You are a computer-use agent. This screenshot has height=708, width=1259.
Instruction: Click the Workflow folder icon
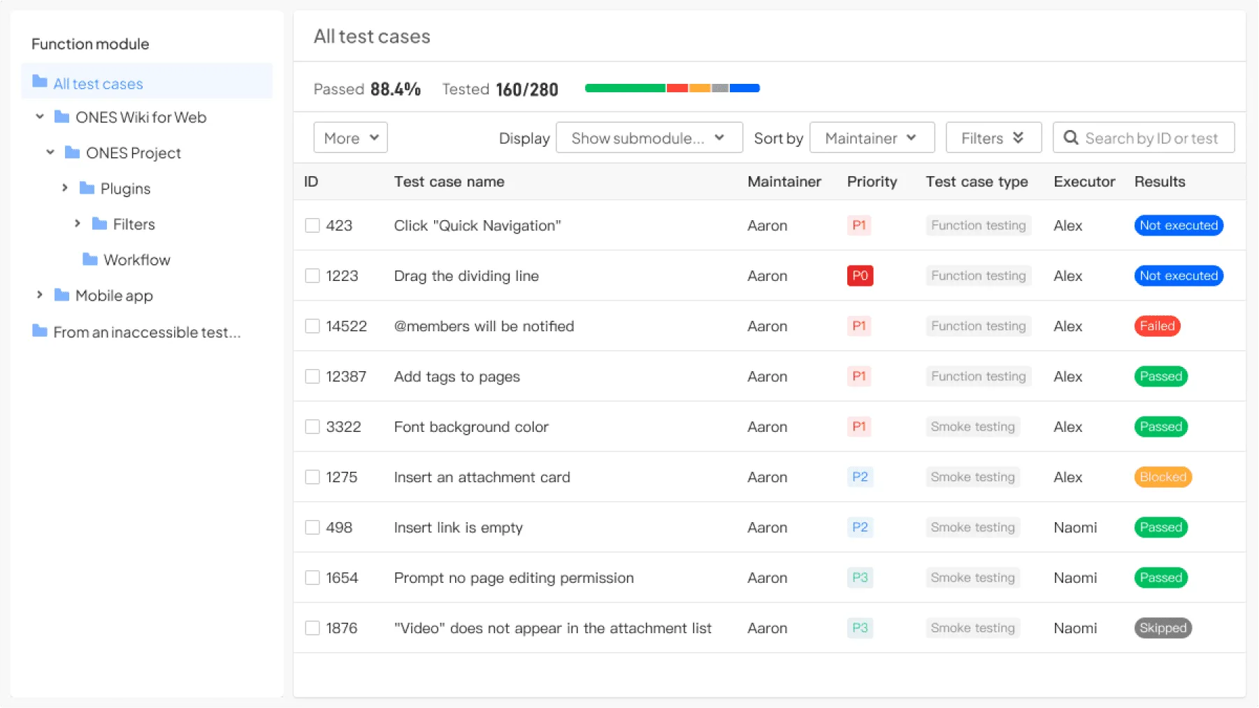tap(89, 259)
